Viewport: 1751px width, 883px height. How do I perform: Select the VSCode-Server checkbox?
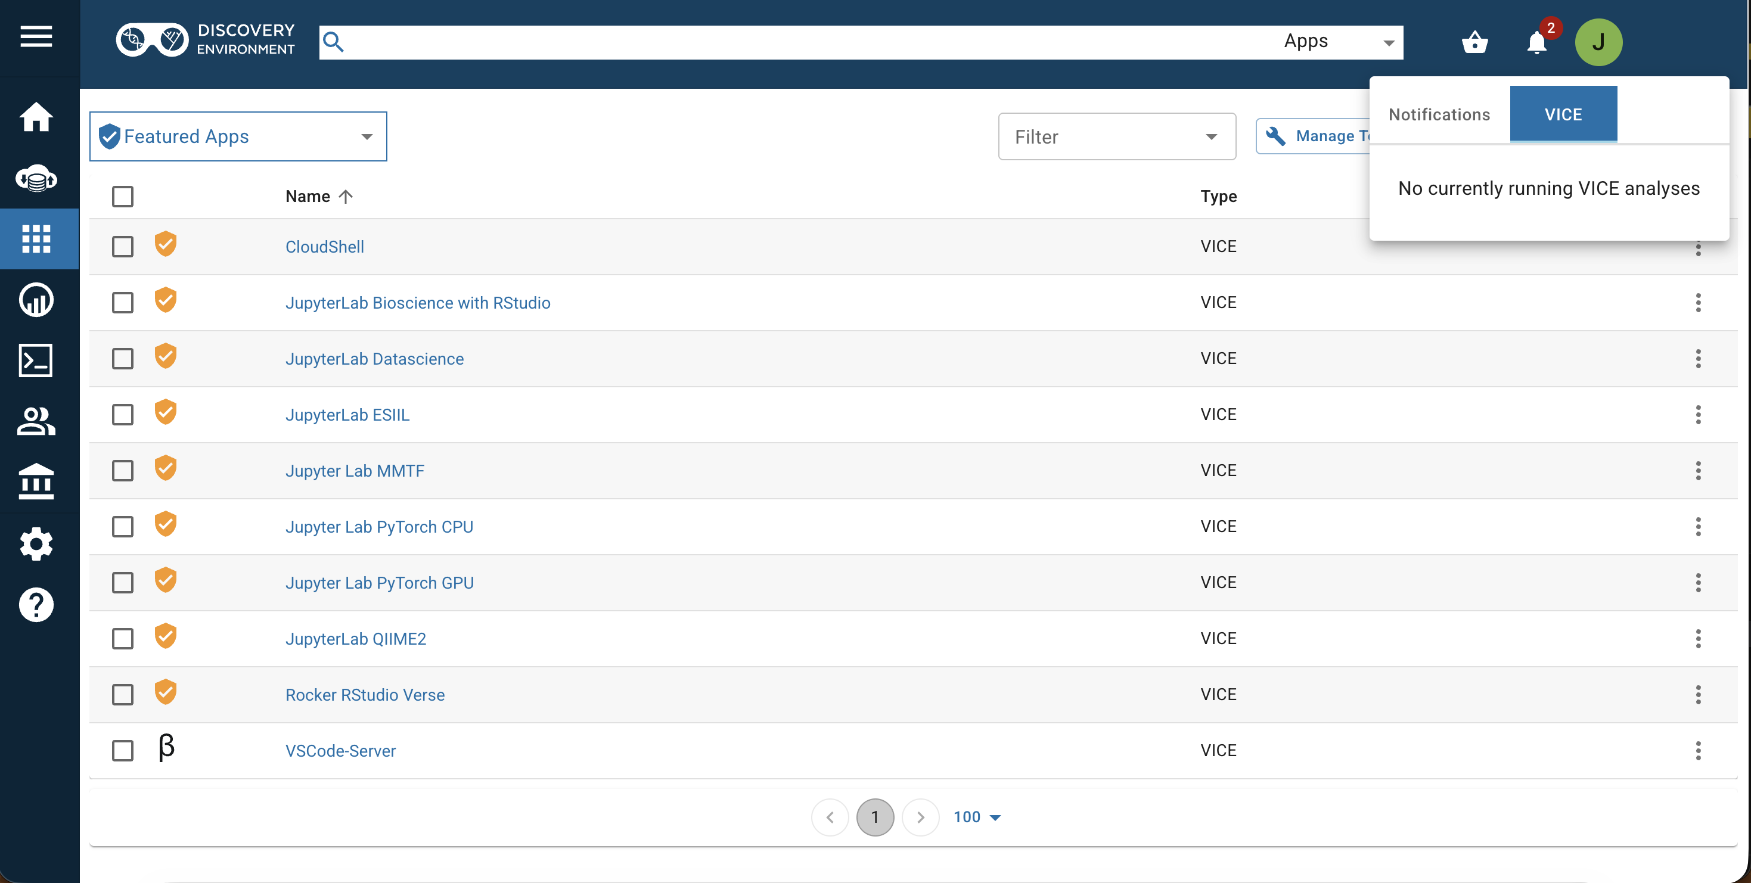point(122,751)
